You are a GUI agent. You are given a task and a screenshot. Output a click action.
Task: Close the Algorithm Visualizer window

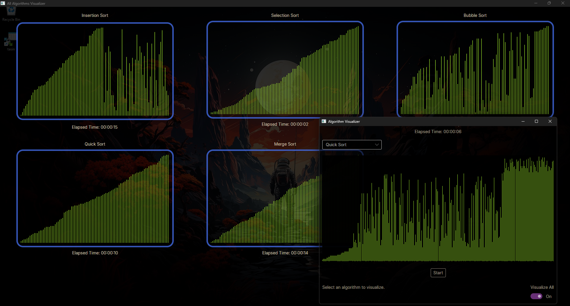[550, 121]
